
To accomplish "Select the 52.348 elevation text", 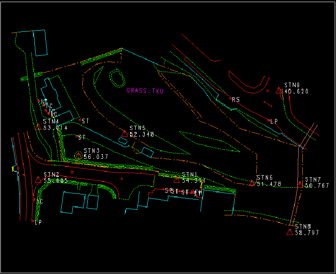I will pos(142,135).
